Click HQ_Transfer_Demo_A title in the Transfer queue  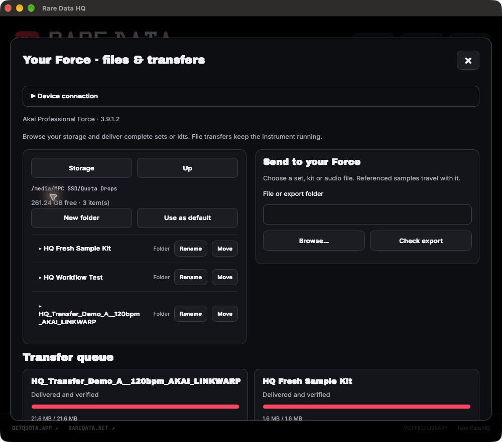(136, 381)
